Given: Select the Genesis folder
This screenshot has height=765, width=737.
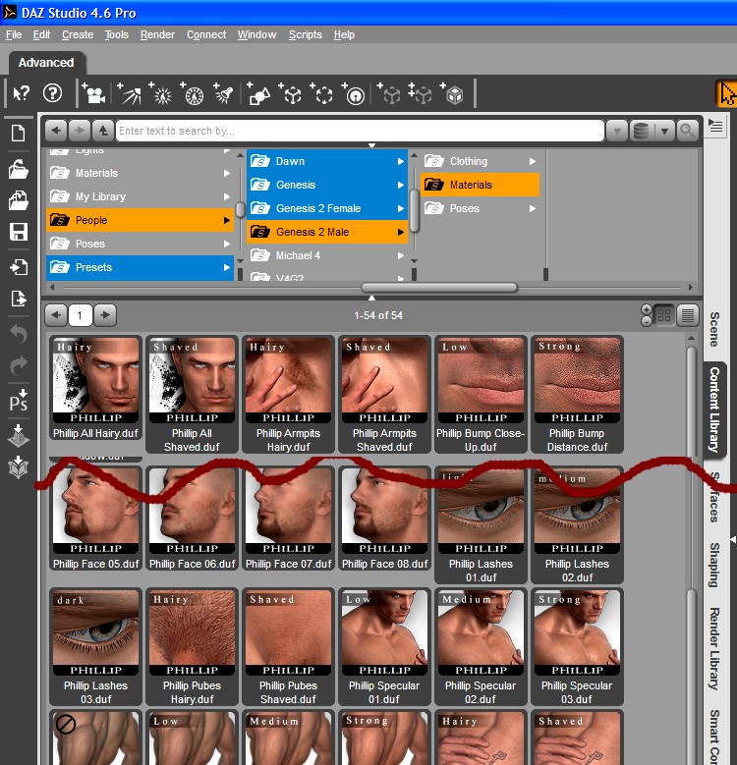Looking at the screenshot, I should (x=327, y=185).
